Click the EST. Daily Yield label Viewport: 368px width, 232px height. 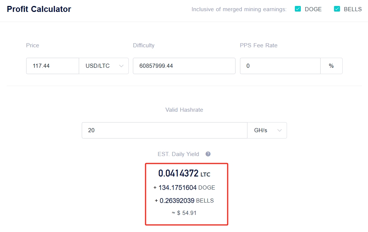tap(178, 154)
